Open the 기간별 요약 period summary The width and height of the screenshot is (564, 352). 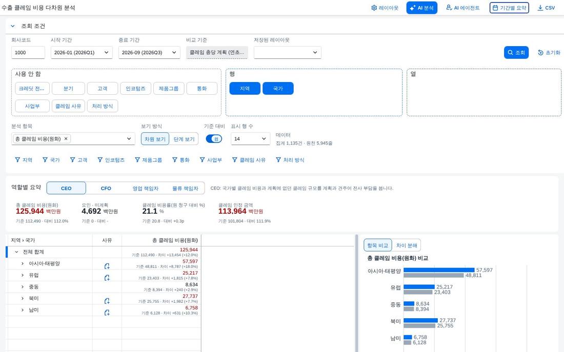509,8
